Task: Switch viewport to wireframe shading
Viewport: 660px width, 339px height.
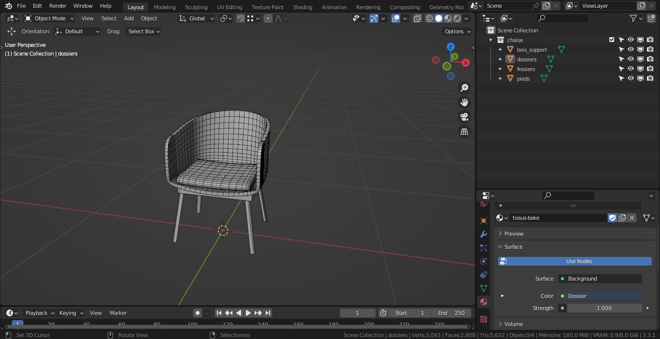Action: [x=430, y=18]
